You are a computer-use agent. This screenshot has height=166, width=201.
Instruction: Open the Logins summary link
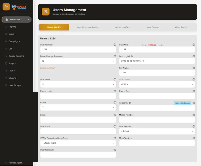48,68
